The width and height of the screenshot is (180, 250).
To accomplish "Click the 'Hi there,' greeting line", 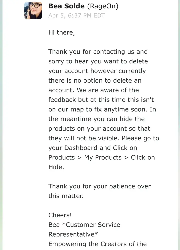I will coord(61,32).
